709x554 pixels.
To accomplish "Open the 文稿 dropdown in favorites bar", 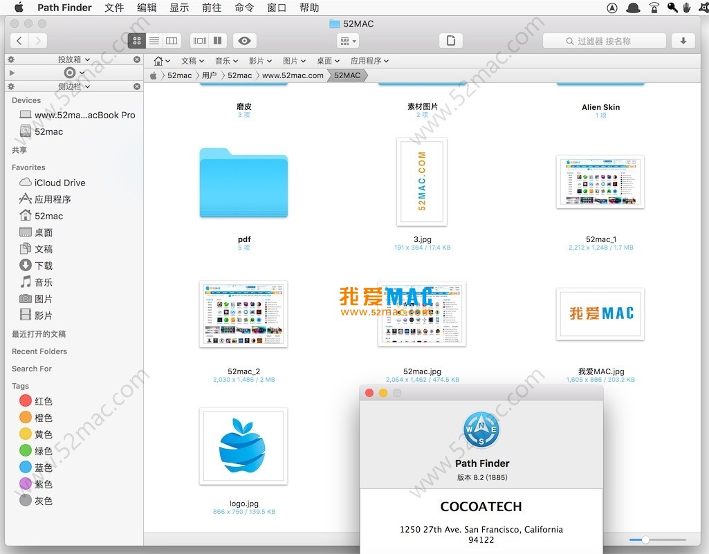I will pyautogui.click(x=192, y=61).
